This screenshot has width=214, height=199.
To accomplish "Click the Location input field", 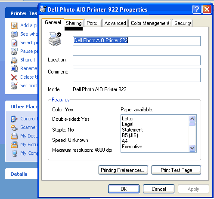I will pyautogui.click(x=136, y=60).
